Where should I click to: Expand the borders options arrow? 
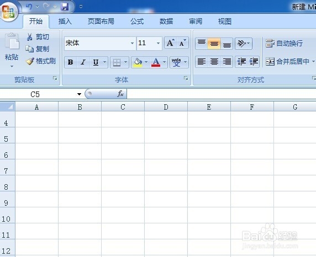tap(125, 62)
